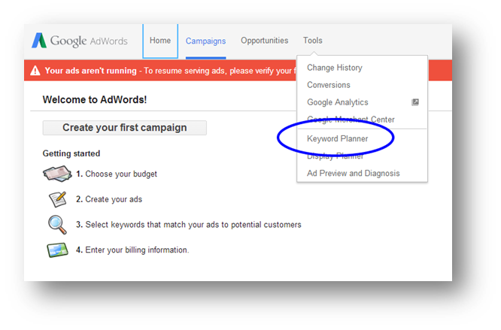501x330 pixels.
Task: Click the red warning triangle icon
Action: pyautogui.click(x=35, y=71)
